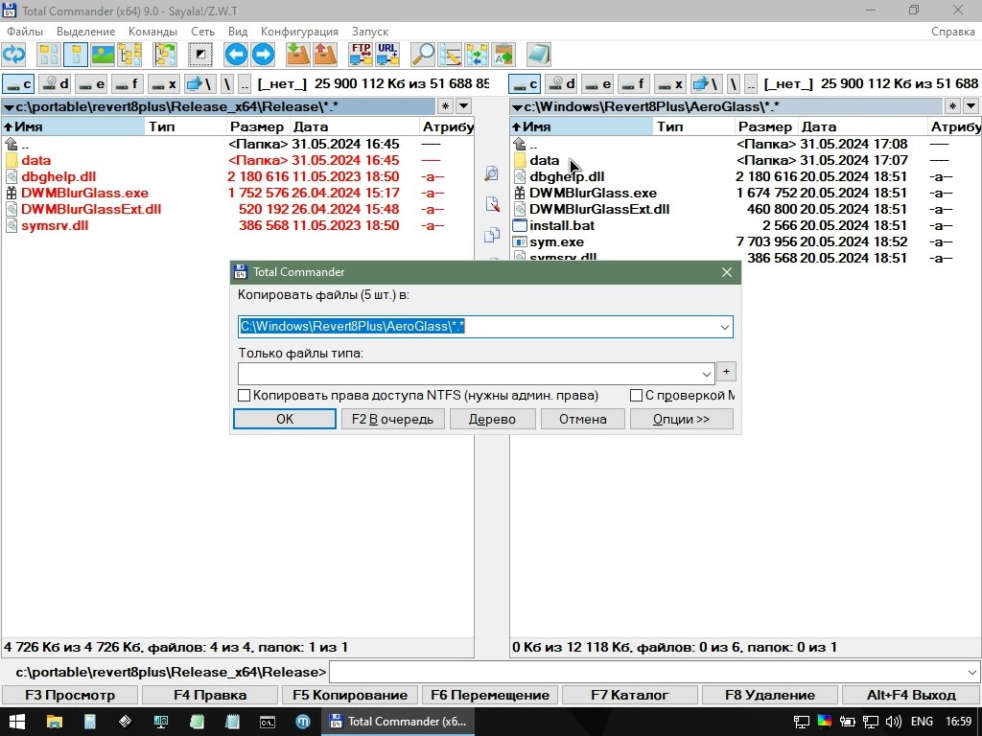Open the Multi-rename tool icon

450,55
